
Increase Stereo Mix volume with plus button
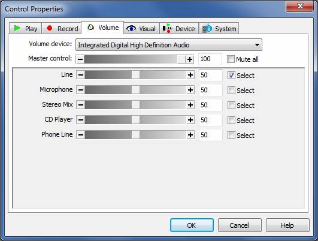(190, 105)
